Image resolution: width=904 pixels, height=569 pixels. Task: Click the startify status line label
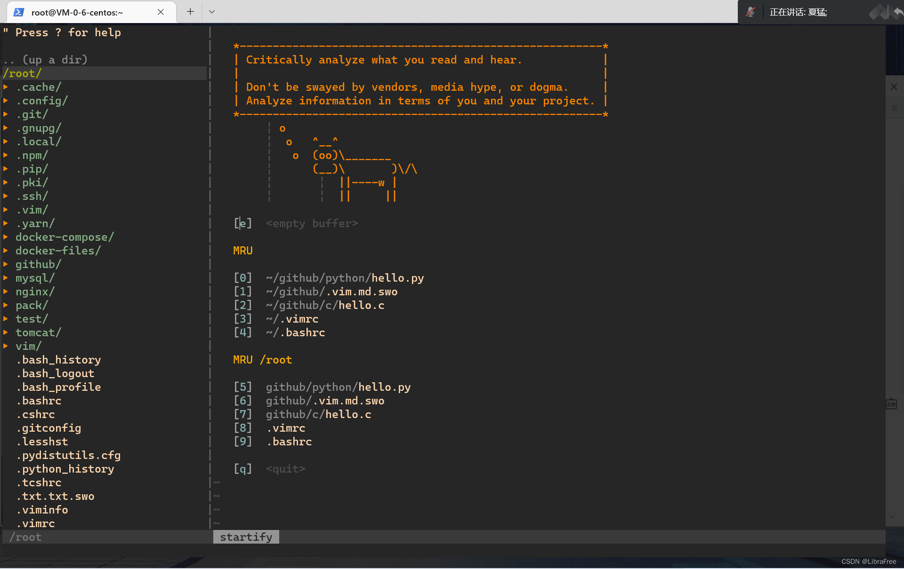(246, 537)
